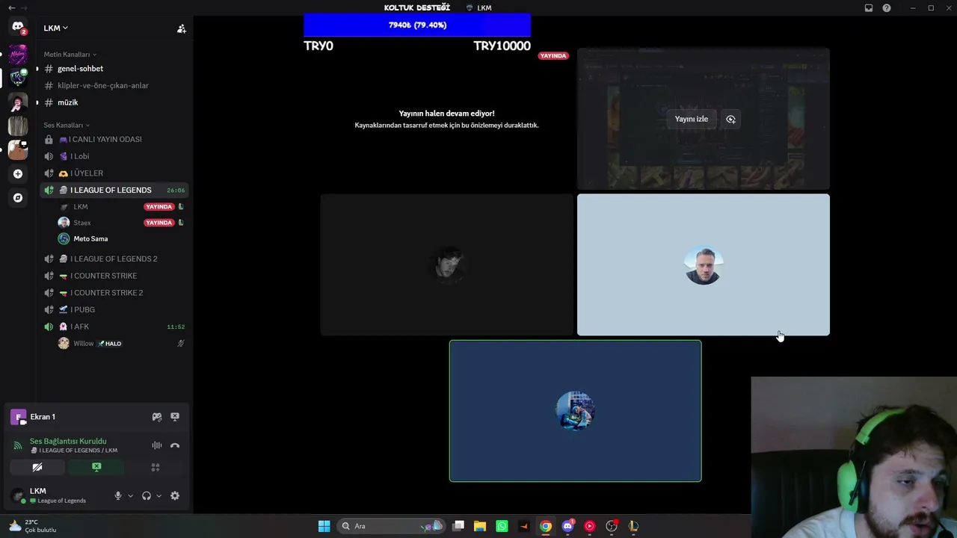
Task: Join the I CANLI YAYIN ODASI channel
Action: click(114, 139)
